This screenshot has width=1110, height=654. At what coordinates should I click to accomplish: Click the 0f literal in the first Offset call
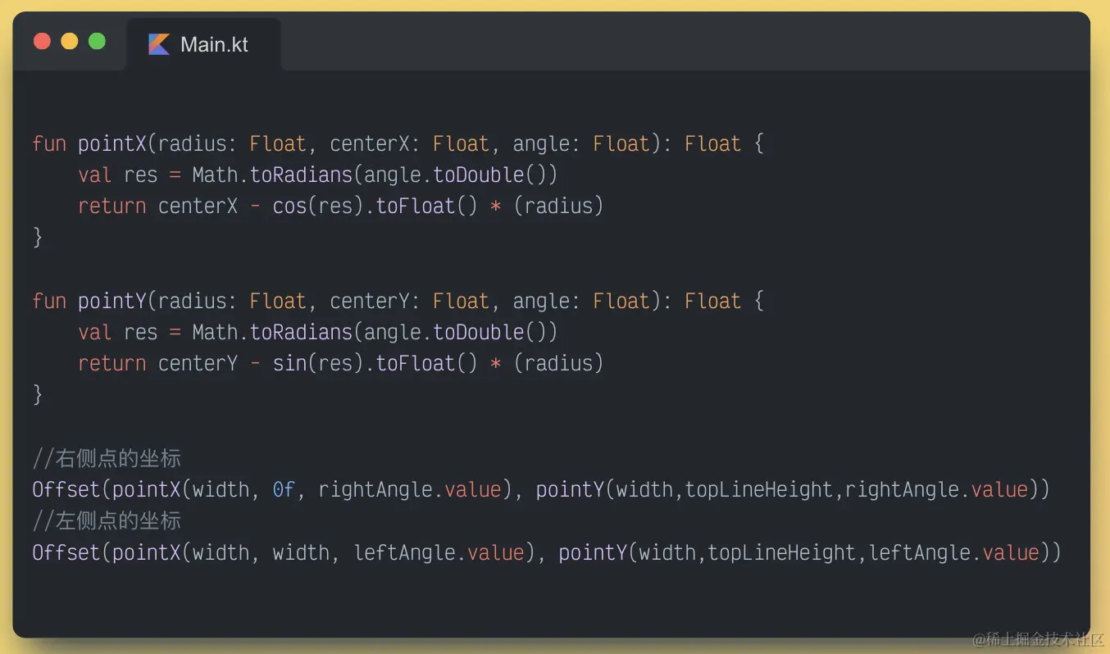pos(284,490)
